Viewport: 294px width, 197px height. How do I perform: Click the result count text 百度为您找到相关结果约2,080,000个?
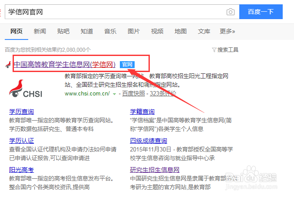(x=48, y=50)
